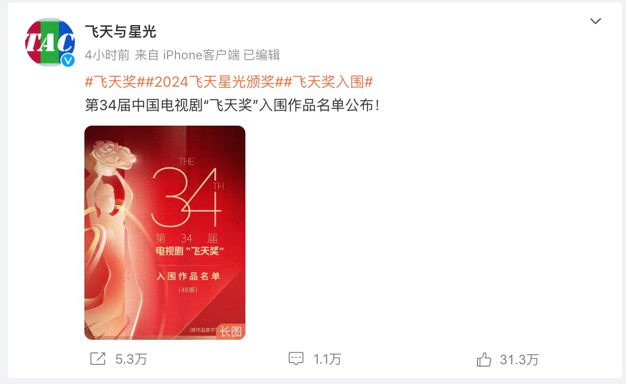The height and width of the screenshot is (384, 626).
Task: Like the post with thumbs-up icon
Action: point(484,359)
